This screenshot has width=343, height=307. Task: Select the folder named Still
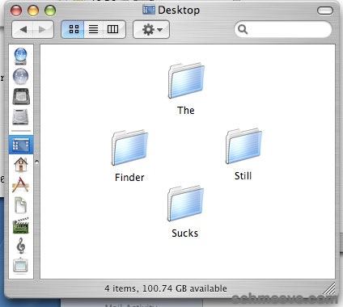[243, 146]
